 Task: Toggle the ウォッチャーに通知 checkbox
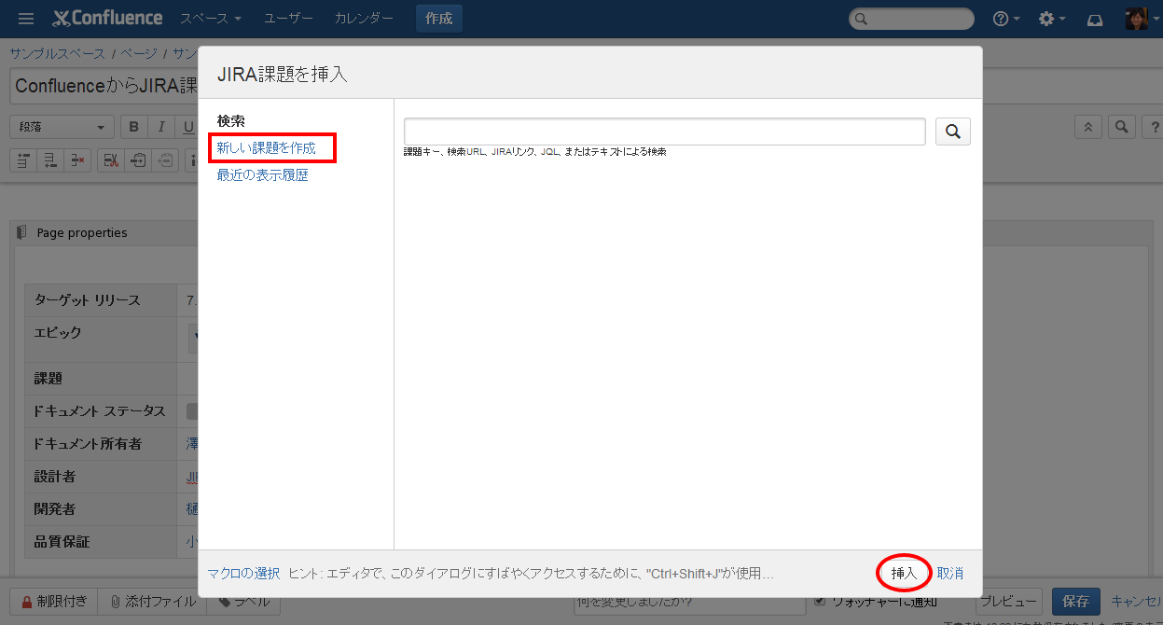click(820, 601)
